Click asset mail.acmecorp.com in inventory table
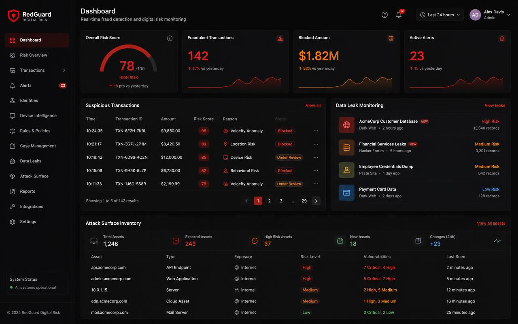Viewport: 518px width, 324px height. (110, 313)
